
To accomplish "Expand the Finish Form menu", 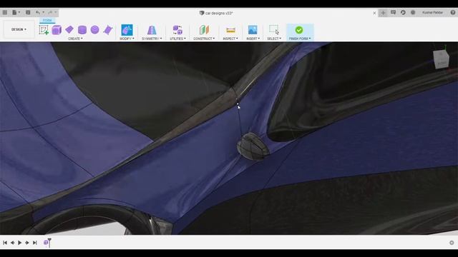I will point(300,39).
